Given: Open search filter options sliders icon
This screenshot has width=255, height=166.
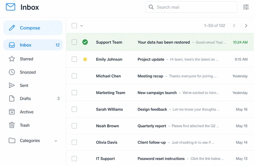Looking at the screenshot, I should pos(246,7).
